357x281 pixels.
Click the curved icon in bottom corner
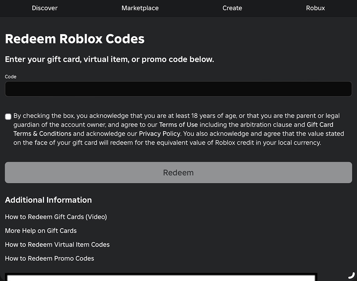tap(351, 275)
